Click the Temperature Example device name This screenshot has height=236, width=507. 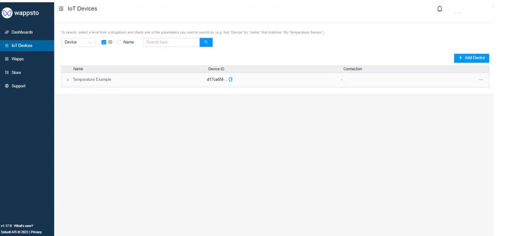point(92,80)
